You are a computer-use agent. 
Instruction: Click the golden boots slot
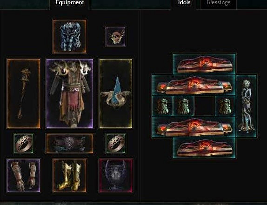[x=70, y=176]
